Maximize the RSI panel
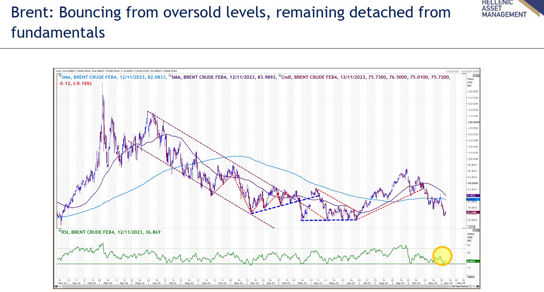Image resolution: width=544 pixels, height=292 pixels. click(x=475, y=231)
